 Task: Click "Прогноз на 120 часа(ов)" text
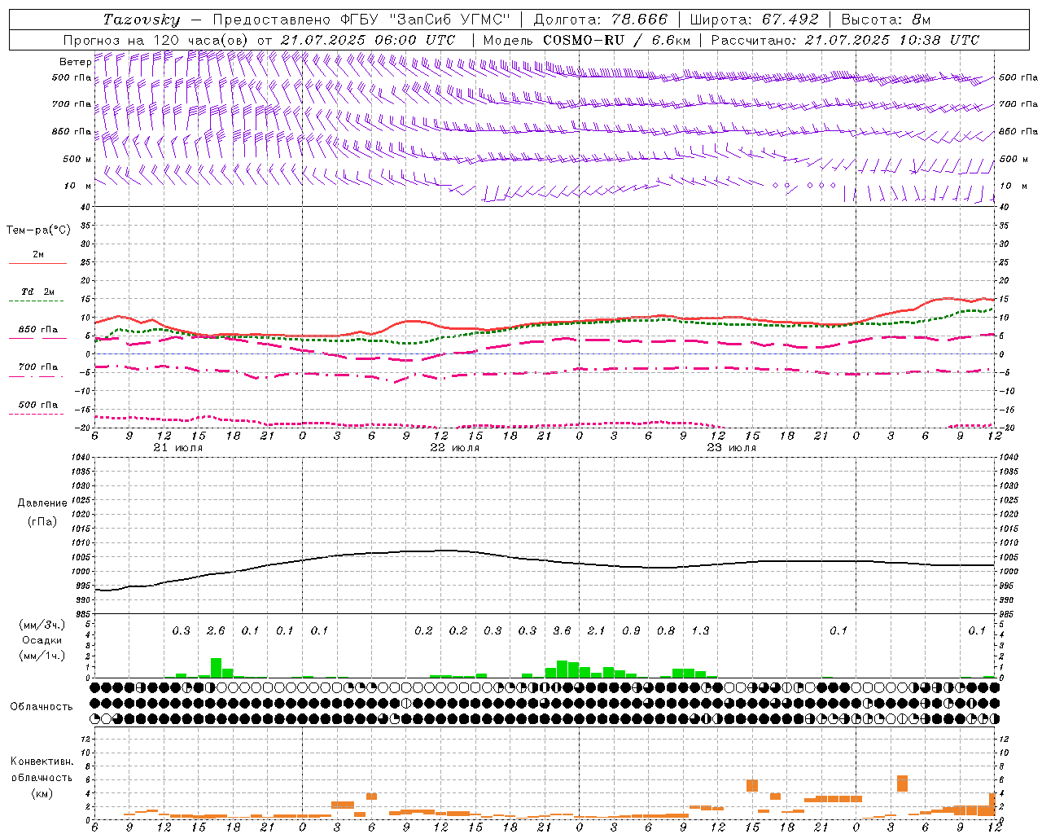click(156, 40)
